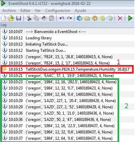Select 1A2D 227 entry with value '20.4'
The image size is (135, 142).
67,100
